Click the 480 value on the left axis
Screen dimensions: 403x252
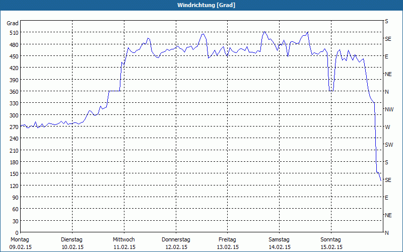coord(14,45)
